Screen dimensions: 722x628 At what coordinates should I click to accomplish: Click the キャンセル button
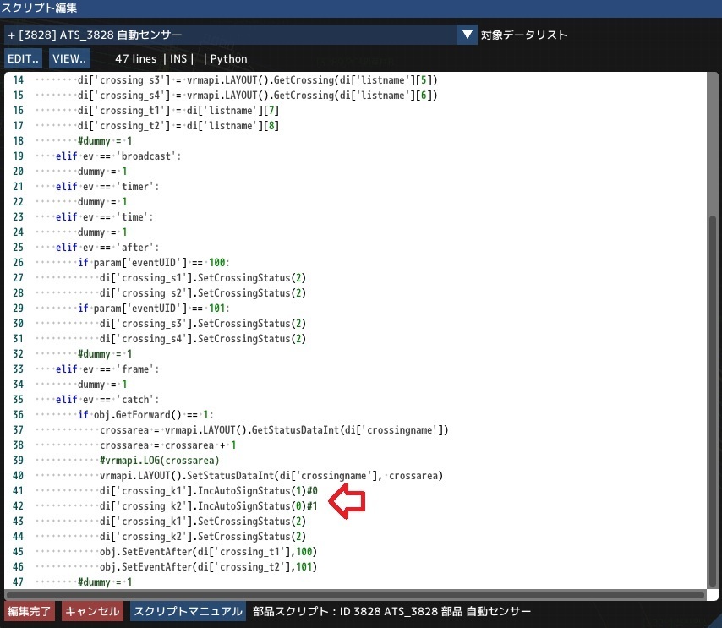[x=92, y=611]
